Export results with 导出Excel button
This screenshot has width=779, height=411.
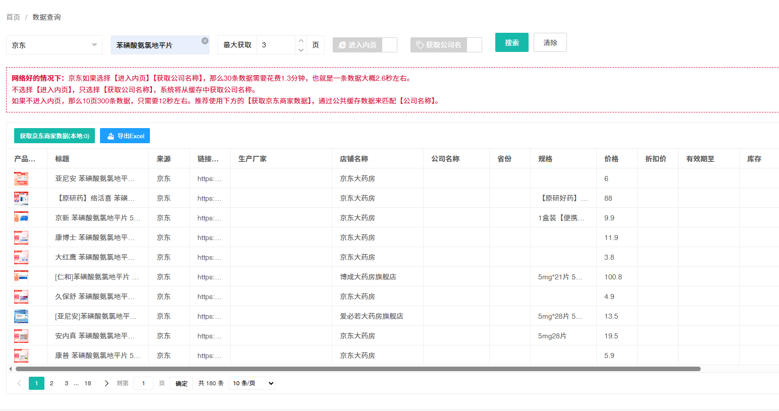click(x=125, y=136)
